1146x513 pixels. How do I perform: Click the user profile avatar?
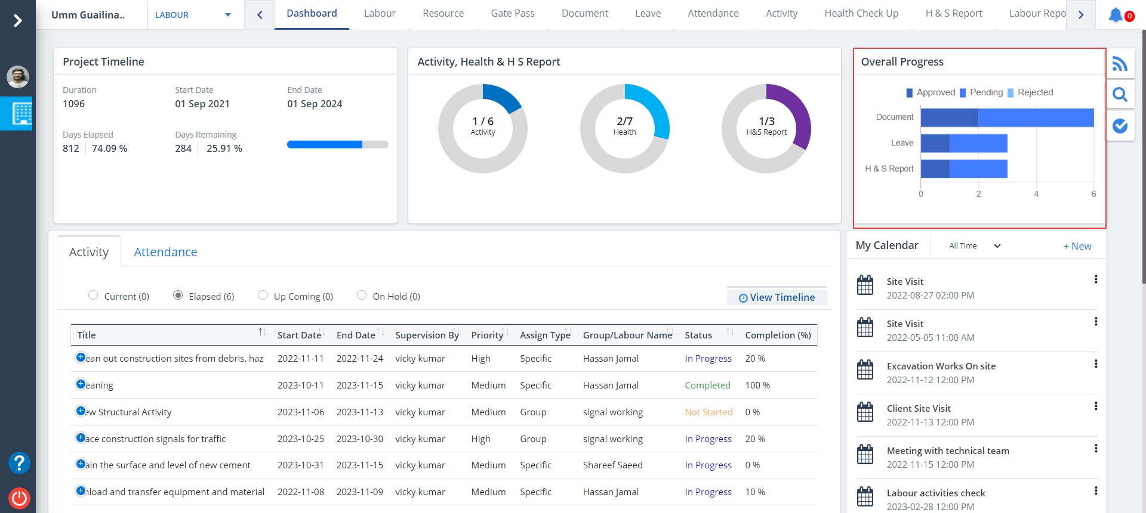coord(18,76)
